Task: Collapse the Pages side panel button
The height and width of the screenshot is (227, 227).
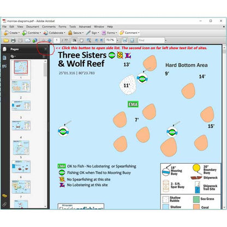Action: 45,49
